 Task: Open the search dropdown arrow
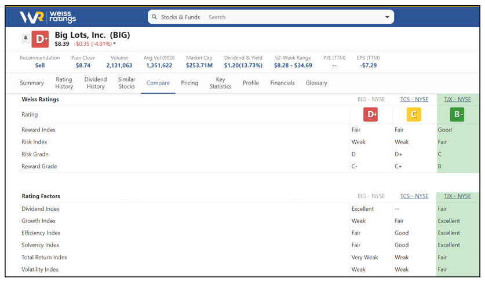click(387, 17)
